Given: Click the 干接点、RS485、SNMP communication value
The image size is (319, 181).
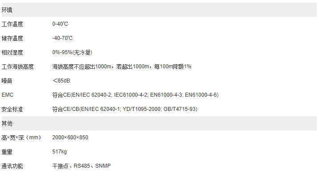Looking at the screenshot, I should coord(81,166).
